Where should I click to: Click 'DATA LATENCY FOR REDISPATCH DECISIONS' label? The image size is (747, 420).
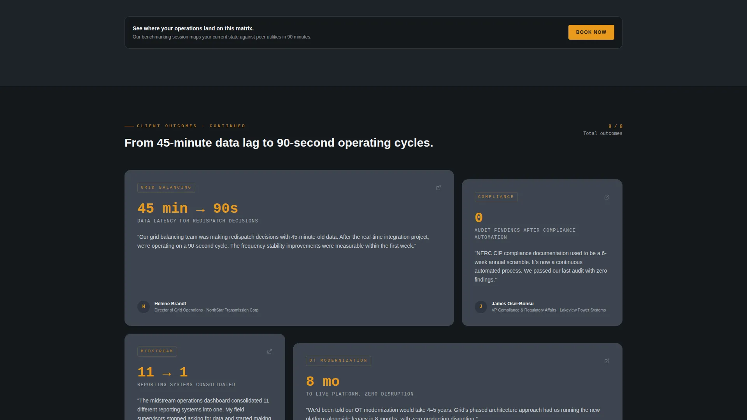(x=198, y=221)
